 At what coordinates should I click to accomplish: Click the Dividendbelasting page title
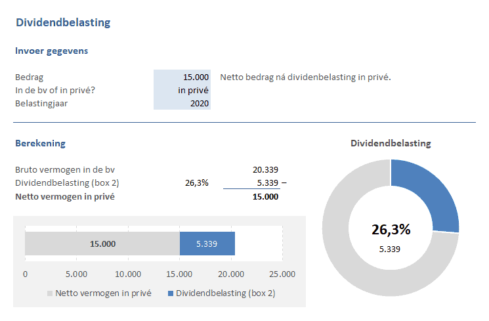[62, 22]
